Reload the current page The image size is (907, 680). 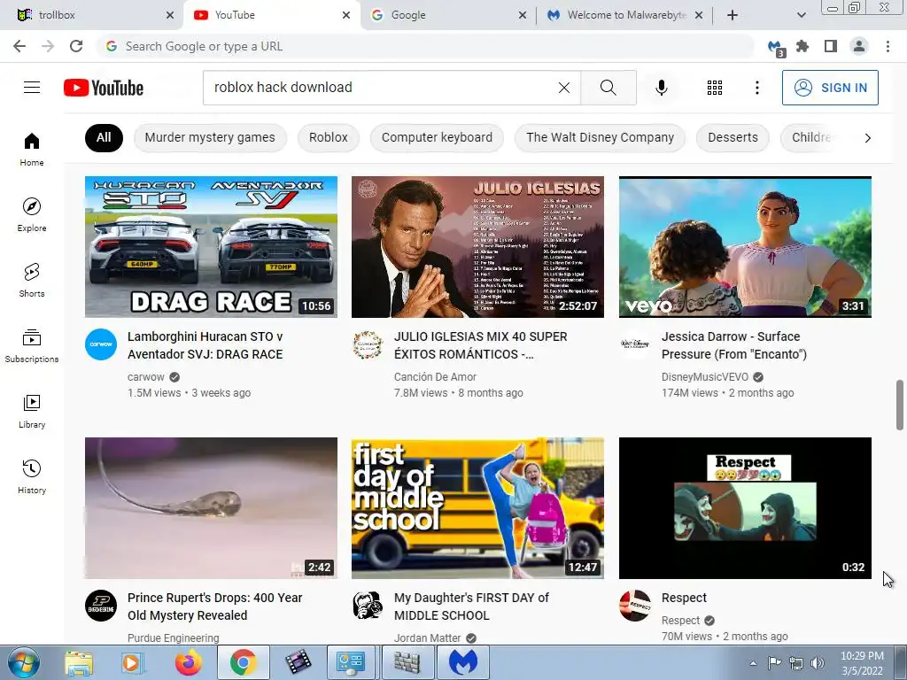click(x=76, y=46)
